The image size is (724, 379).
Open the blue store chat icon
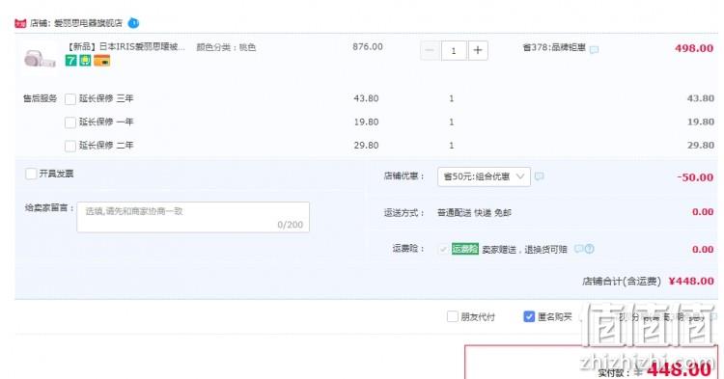(x=133, y=22)
